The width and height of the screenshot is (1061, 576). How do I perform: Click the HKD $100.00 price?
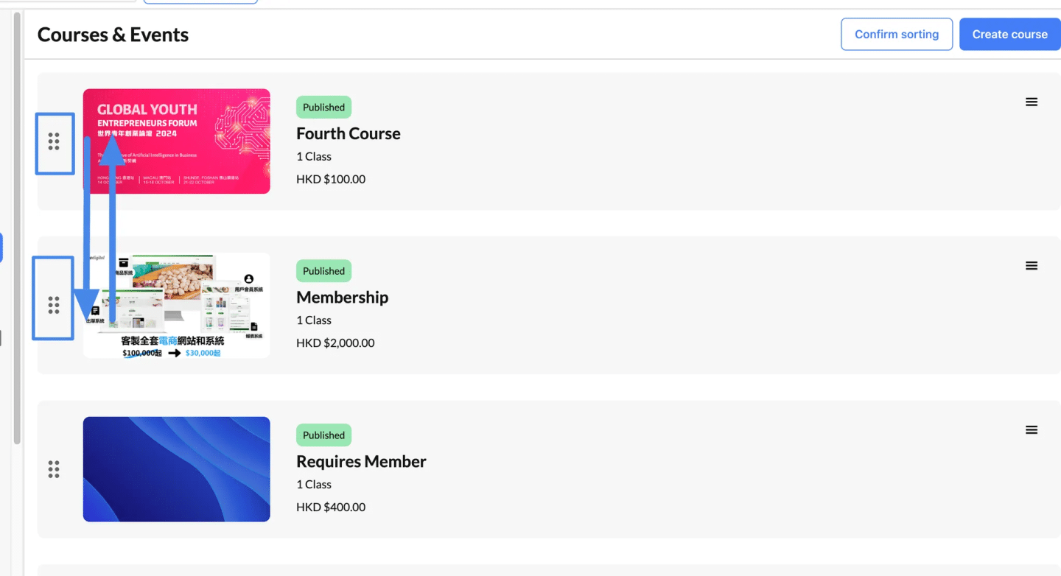[331, 179]
